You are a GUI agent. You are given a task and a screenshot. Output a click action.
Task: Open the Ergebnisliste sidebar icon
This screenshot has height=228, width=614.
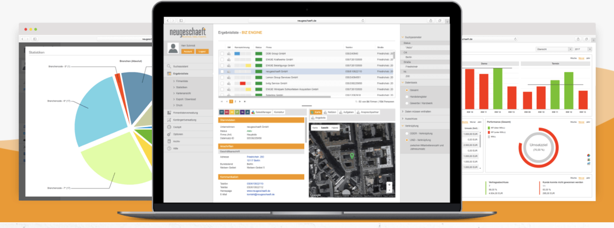point(169,74)
